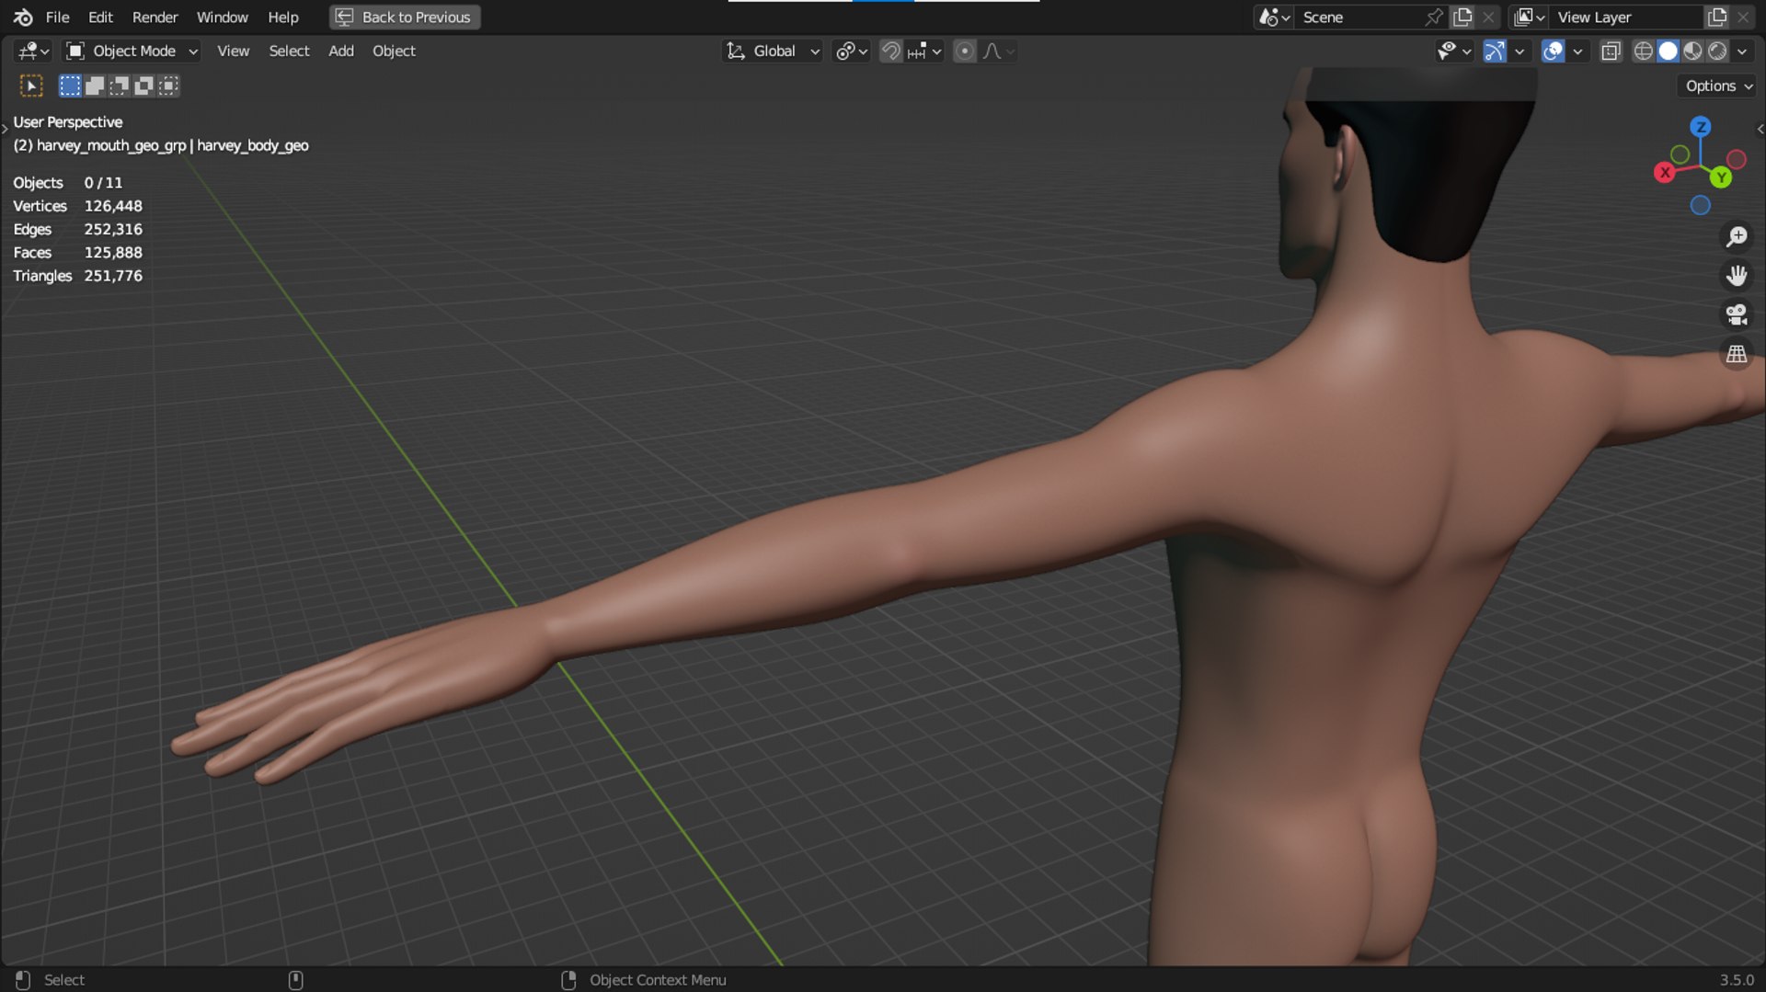Screen dimensions: 1766x992
Task: Toggle the snap magnet
Action: coord(890,51)
